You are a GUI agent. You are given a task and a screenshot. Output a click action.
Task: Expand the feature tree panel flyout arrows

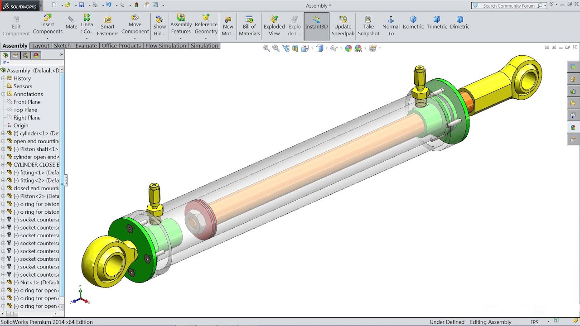(x=62, y=55)
